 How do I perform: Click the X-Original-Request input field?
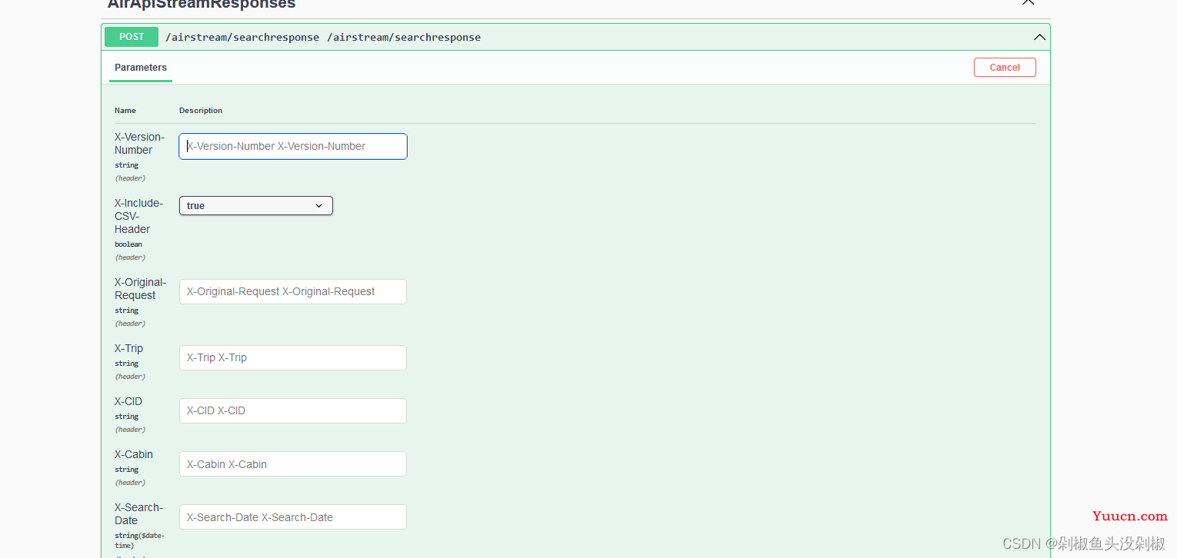(293, 291)
